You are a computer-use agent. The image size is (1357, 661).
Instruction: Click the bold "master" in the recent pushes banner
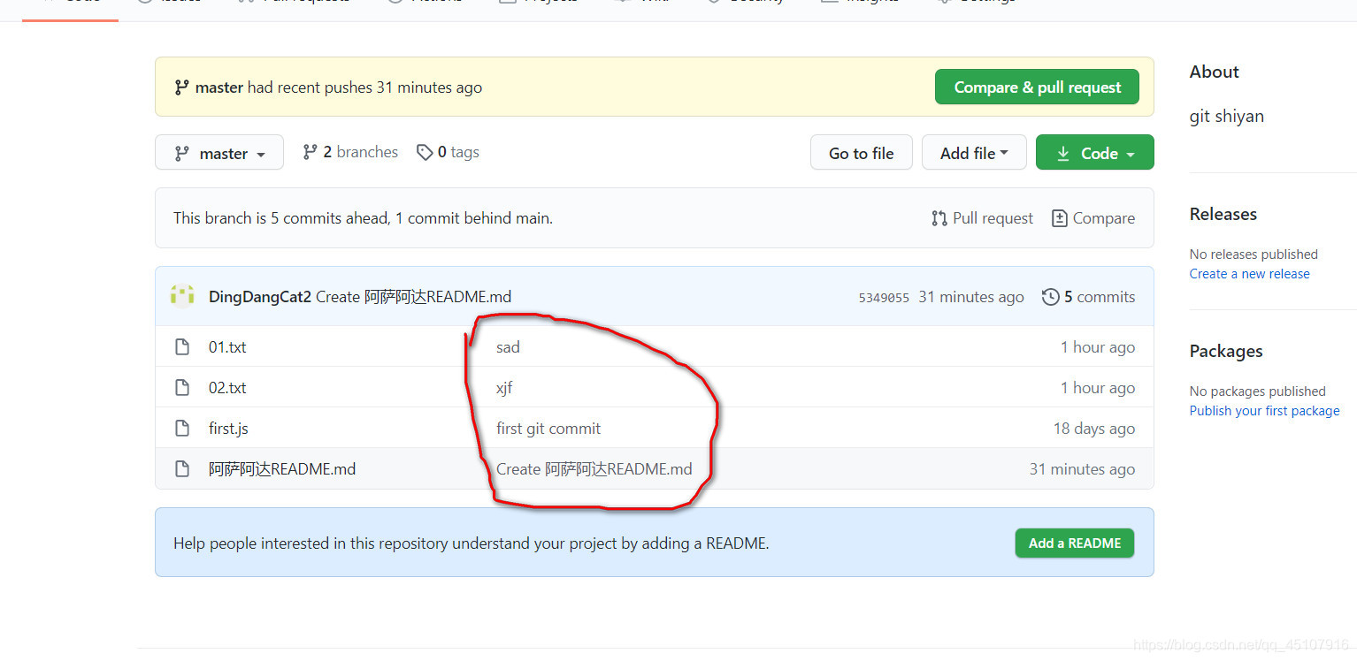pyautogui.click(x=219, y=87)
